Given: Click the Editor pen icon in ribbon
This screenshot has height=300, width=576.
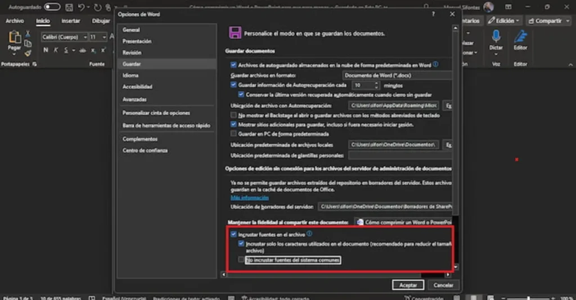Looking at the screenshot, I should (520, 37).
